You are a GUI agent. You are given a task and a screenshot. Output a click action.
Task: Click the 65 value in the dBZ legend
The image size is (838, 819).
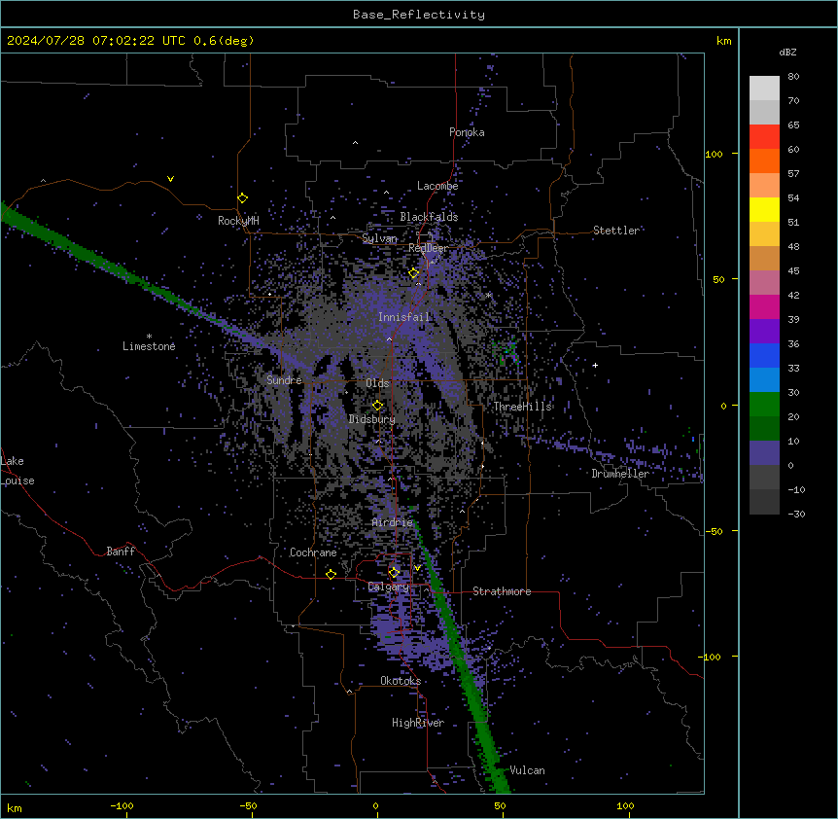coord(793,125)
